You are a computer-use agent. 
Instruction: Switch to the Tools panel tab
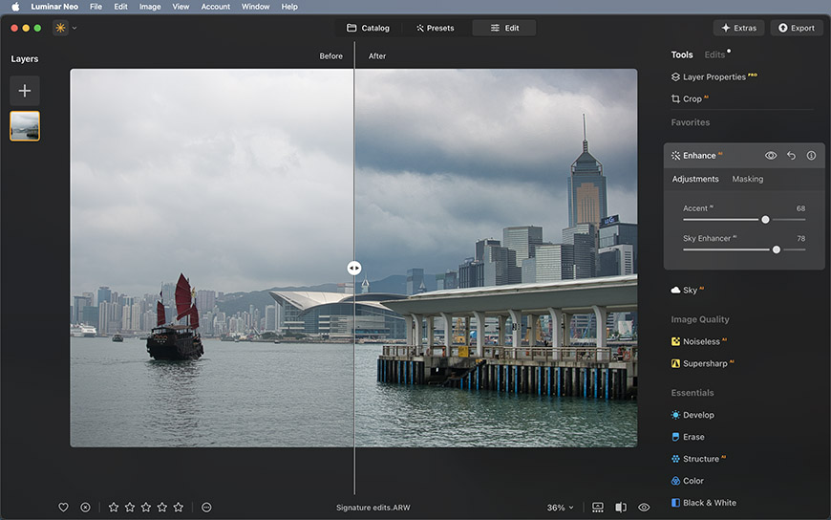click(x=682, y=54)
